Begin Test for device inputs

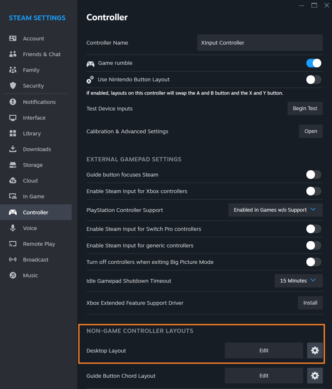tap(305, 109)
